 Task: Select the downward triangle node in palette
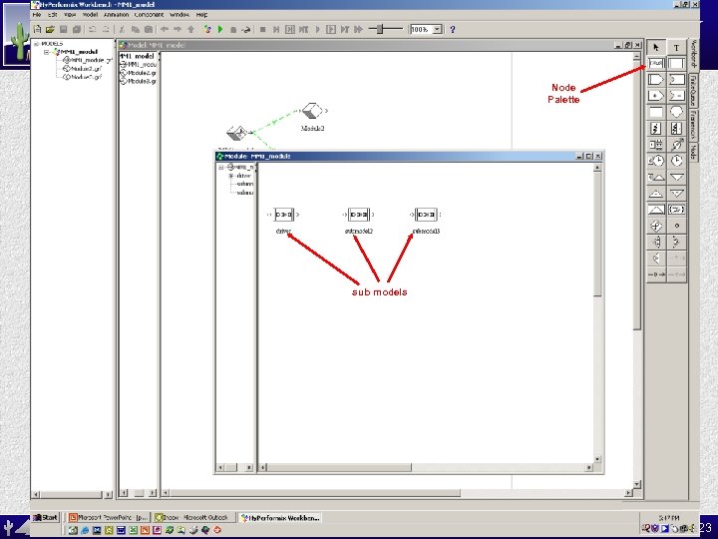(676, 177)
